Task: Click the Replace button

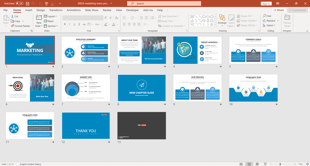Action: pos(269,21)
